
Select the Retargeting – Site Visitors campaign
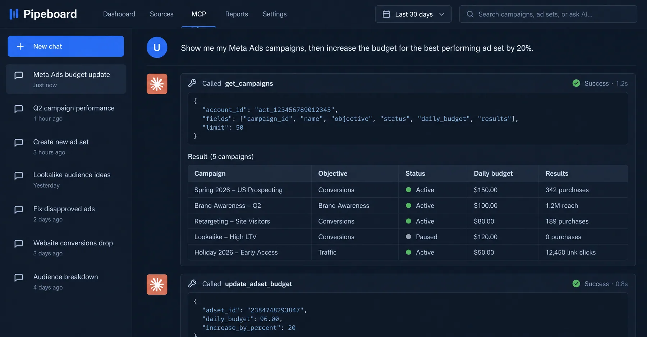tap(232, 221)
